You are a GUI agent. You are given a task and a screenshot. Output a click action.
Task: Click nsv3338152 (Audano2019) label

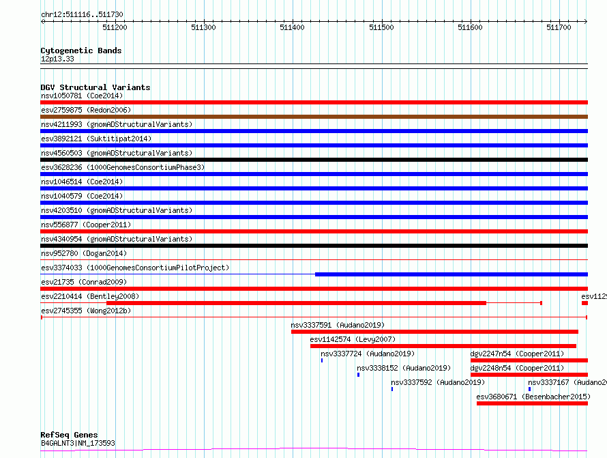(404, 368)
